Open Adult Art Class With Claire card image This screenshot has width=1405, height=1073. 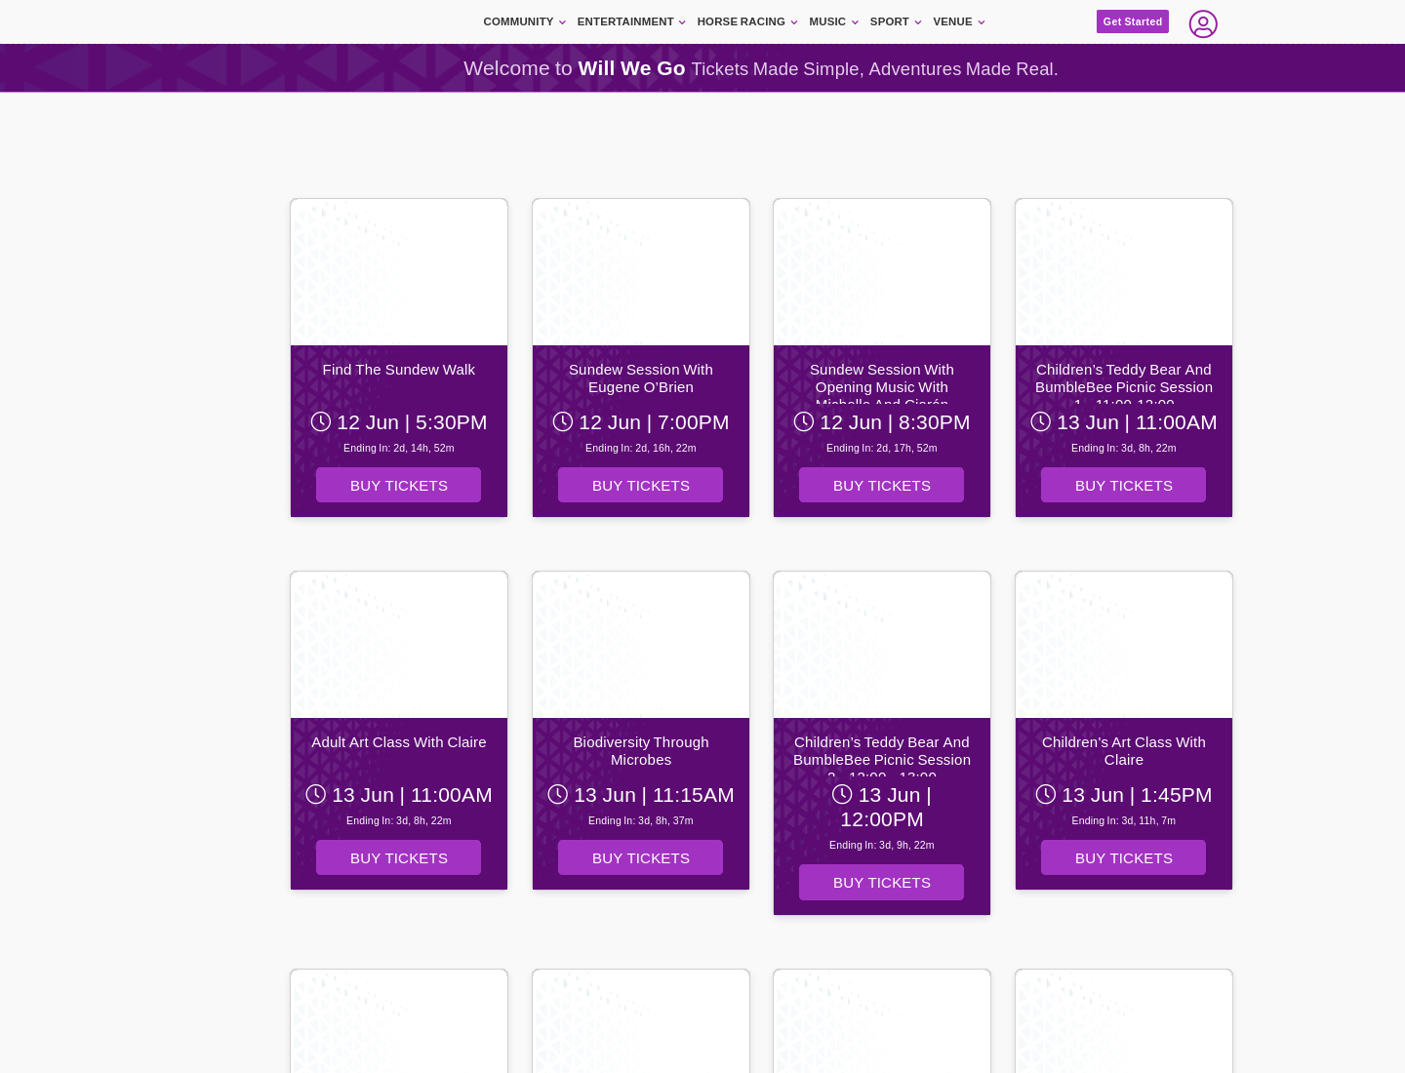(399, 645)
